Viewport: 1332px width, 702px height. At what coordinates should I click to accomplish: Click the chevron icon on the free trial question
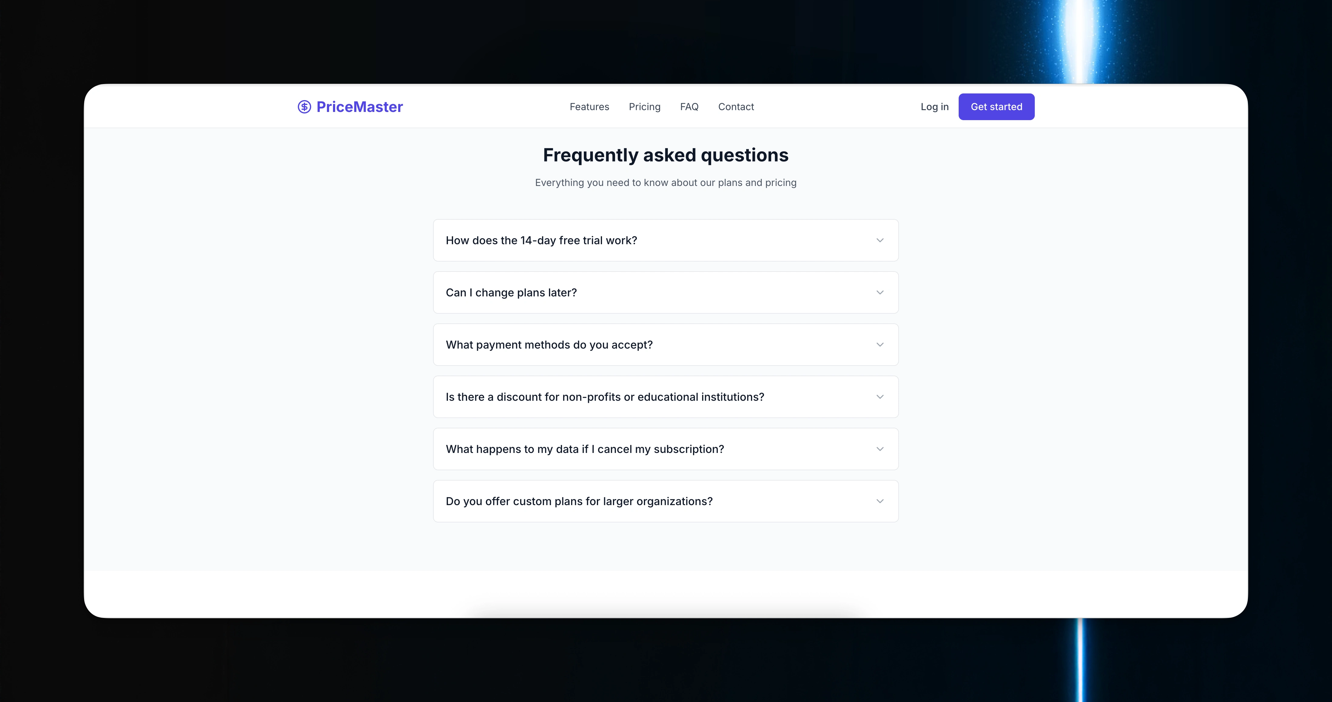click(x=880, y=241)
